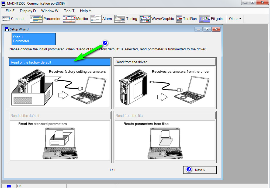Minimize the Setup Wizard window
This screenshot has height=188, width=270.
198,29
